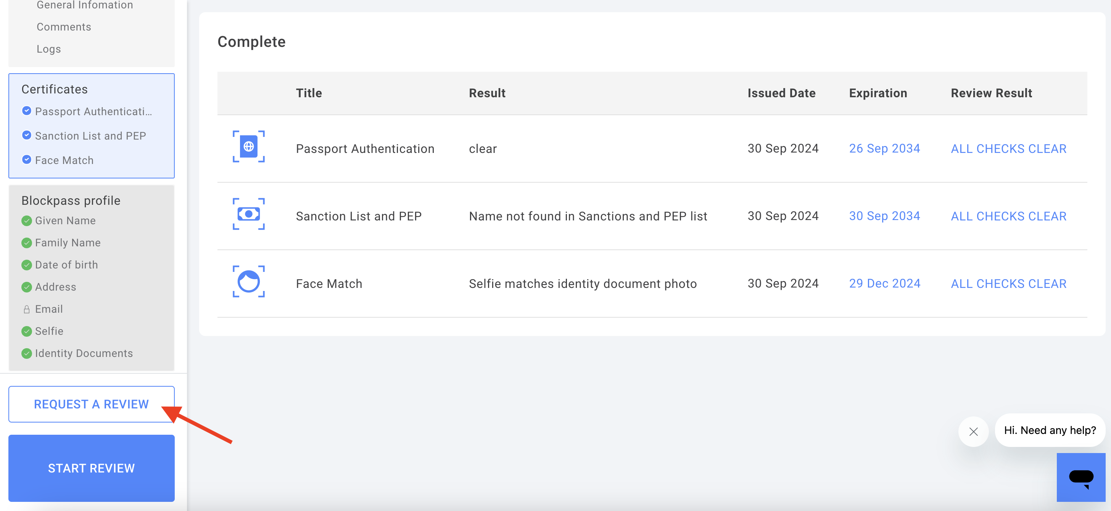The height and width of the screenshot is (511, 1111).
Task: Select the Family Name profile item
Action: [68, 243]
